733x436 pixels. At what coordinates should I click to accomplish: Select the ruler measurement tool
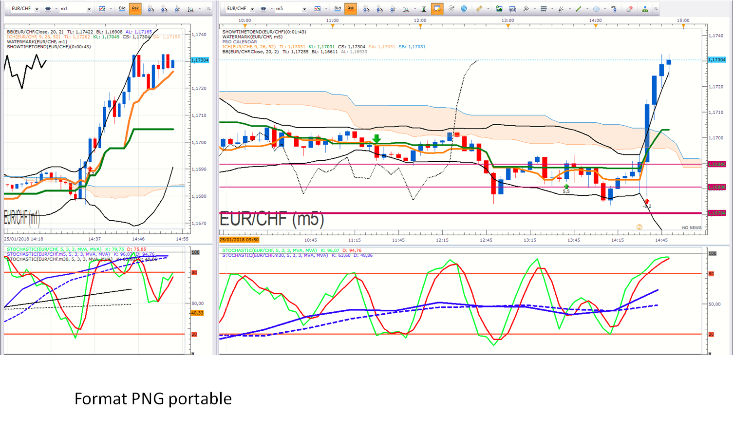479,9
